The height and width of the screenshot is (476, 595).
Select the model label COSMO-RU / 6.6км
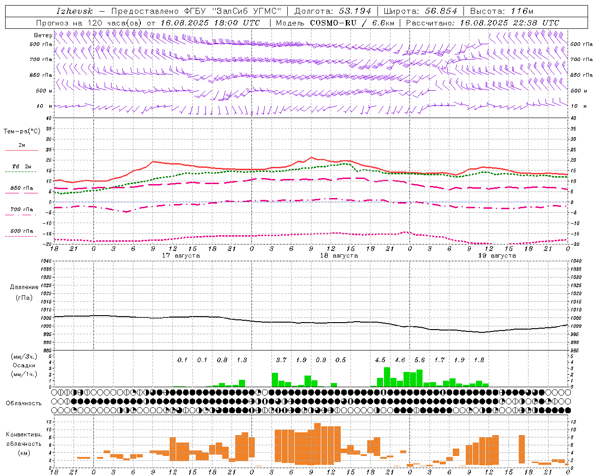click(x=352, y=23)
